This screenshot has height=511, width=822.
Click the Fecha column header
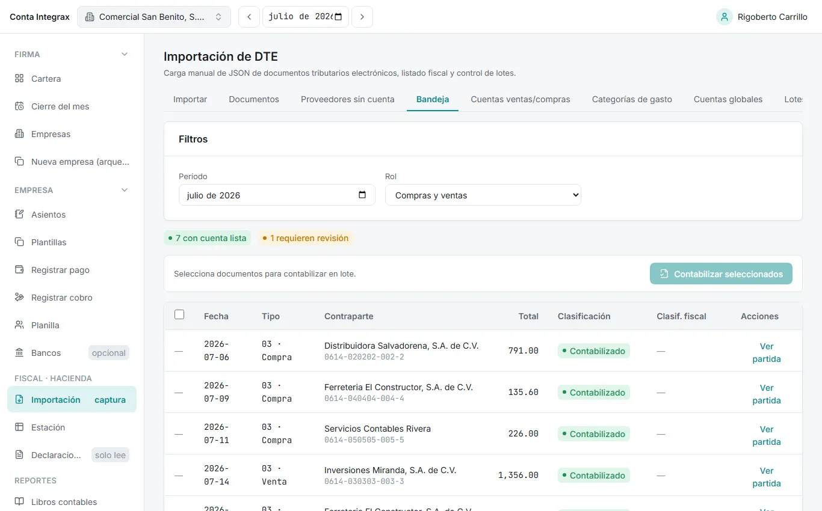[216, 316]
